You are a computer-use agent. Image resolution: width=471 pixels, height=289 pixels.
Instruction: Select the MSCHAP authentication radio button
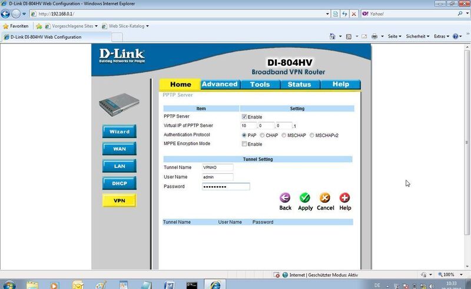284,135
